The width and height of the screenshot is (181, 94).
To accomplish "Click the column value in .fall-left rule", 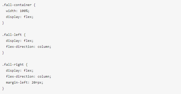I will tap(44, 47).
